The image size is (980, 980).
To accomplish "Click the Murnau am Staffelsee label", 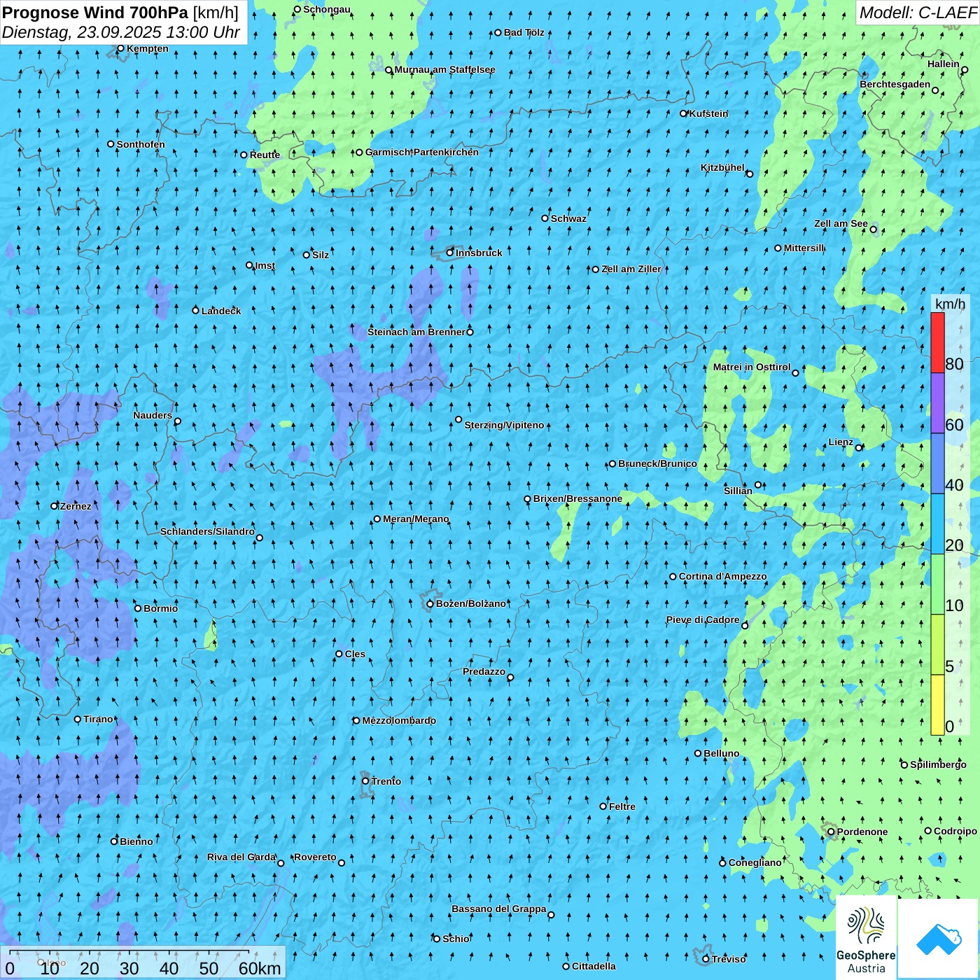I will (x=444, y=69).
